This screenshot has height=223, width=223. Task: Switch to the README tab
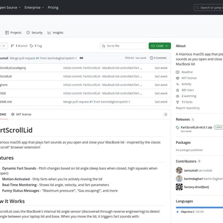[3, 114]
